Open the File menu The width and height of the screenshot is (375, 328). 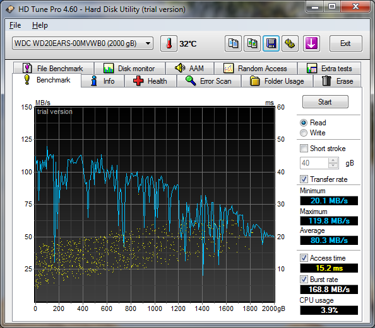(15, 25)
